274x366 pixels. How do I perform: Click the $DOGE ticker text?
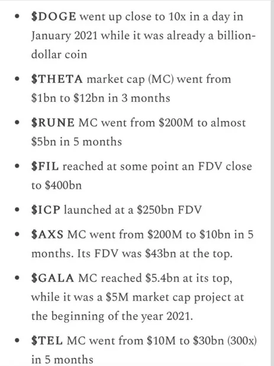[x=54, y=17]
